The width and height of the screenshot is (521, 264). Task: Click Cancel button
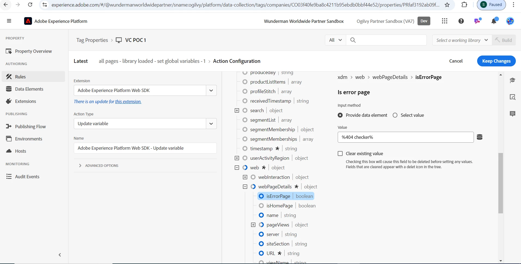tap(456, 61)
